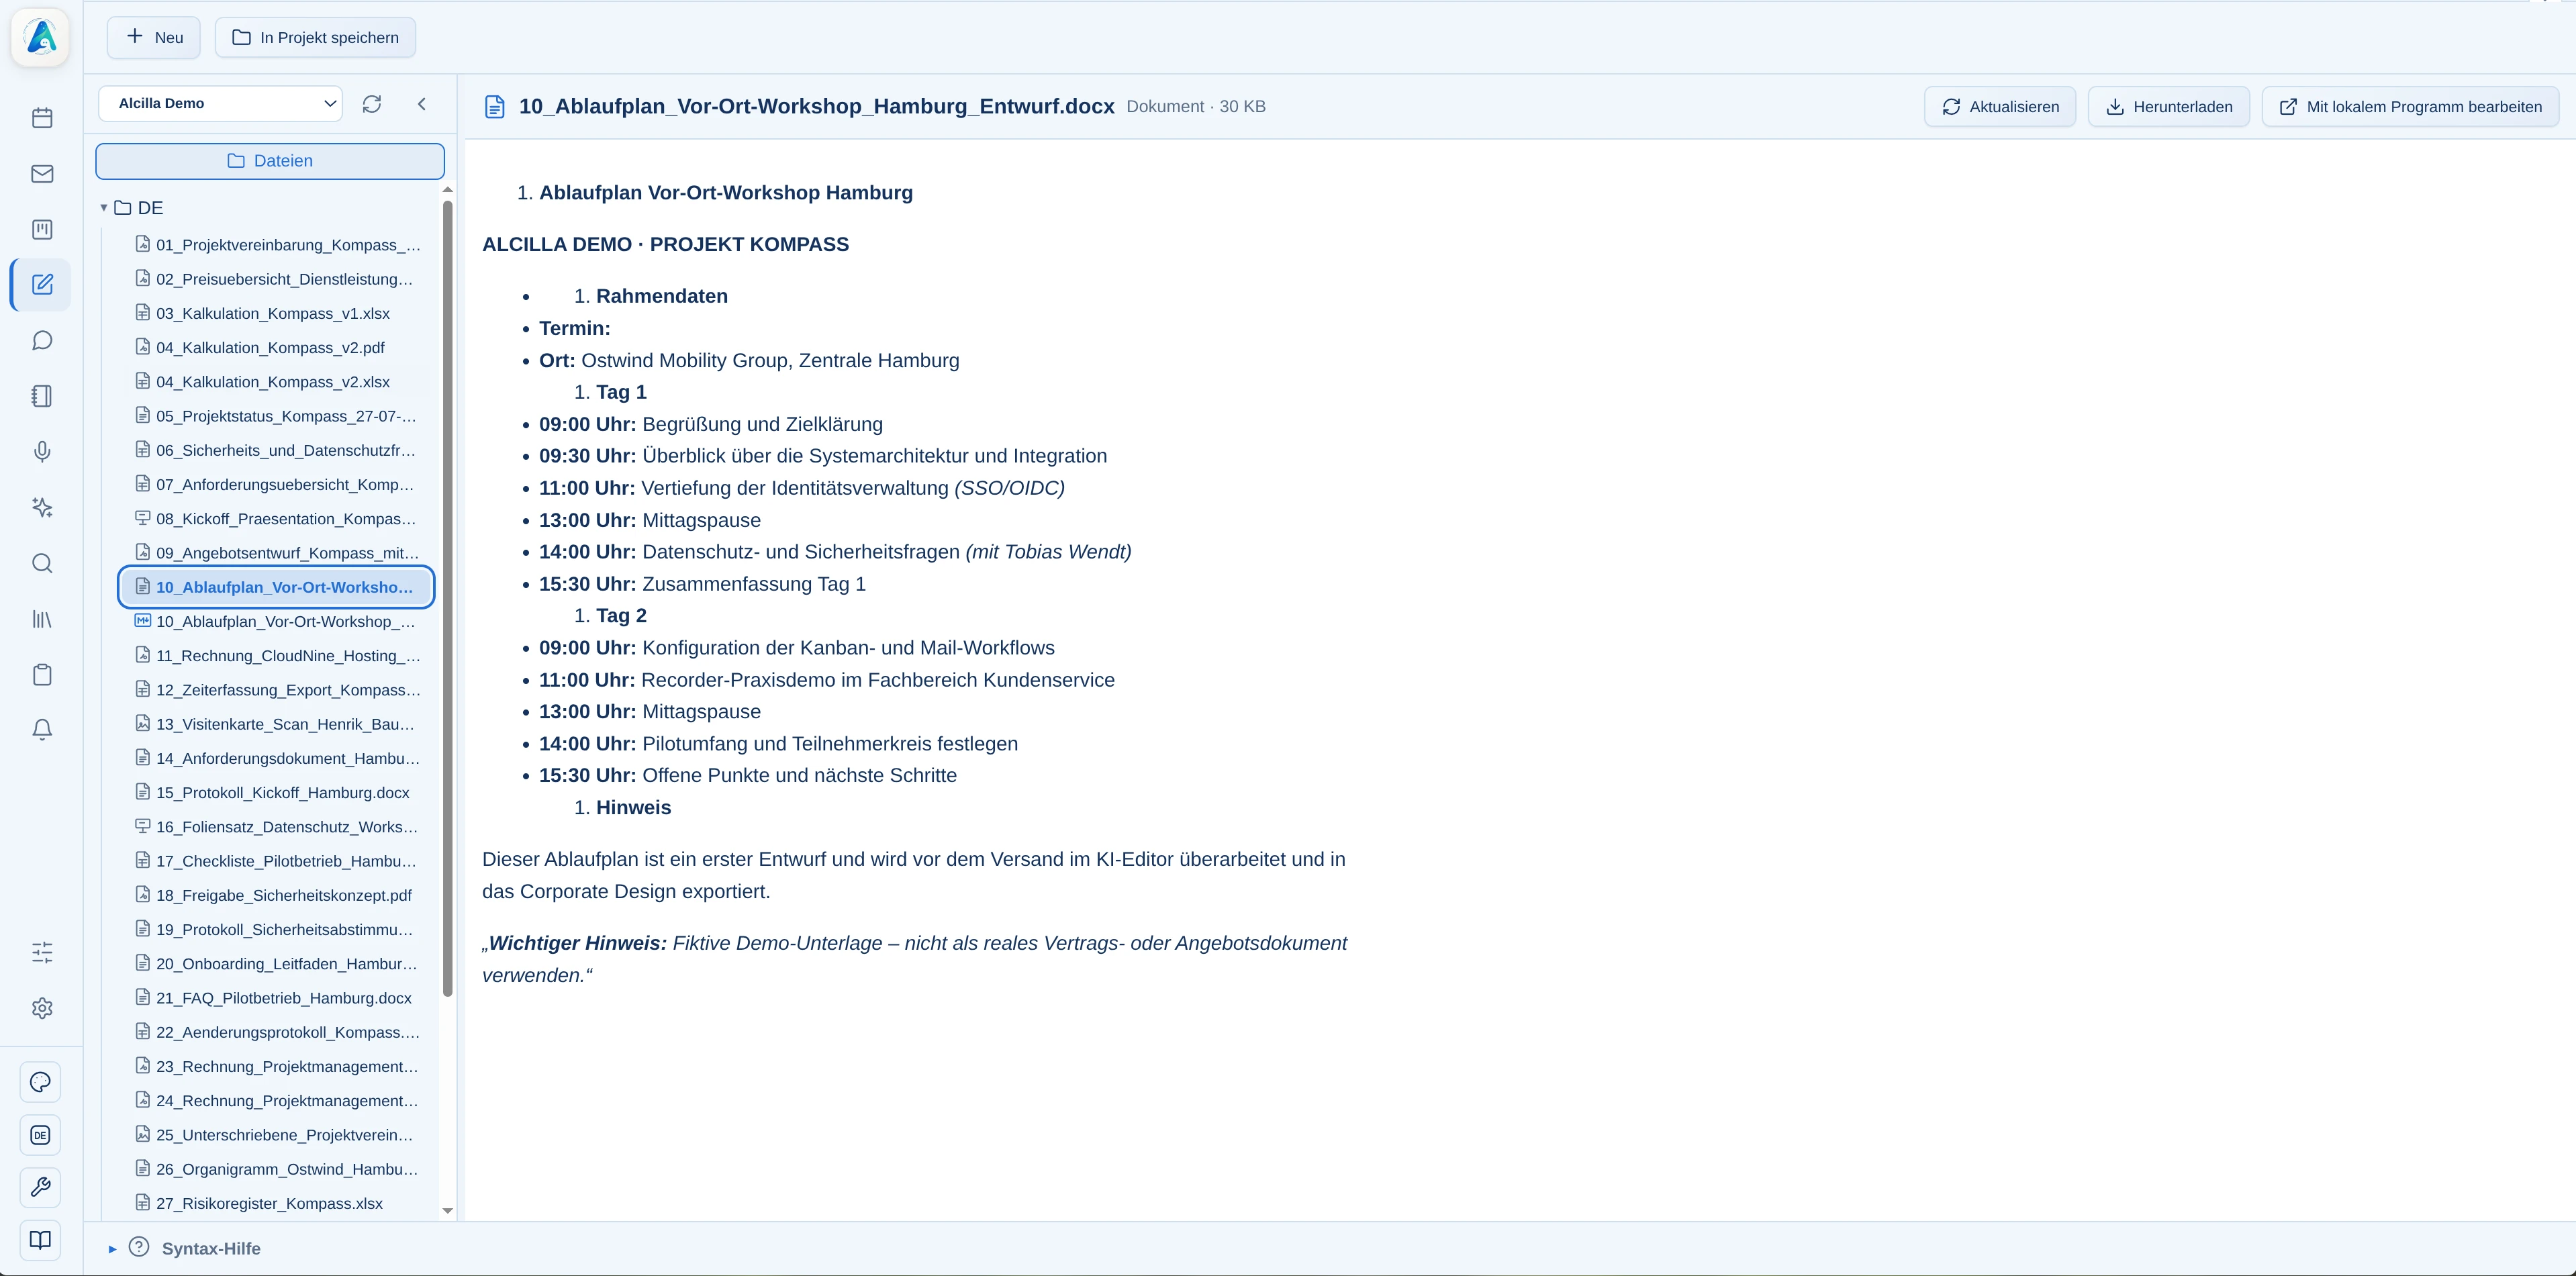Open the microphone recorder icon
Viewport: 2576px width, 1276px height.
point(42,452)
